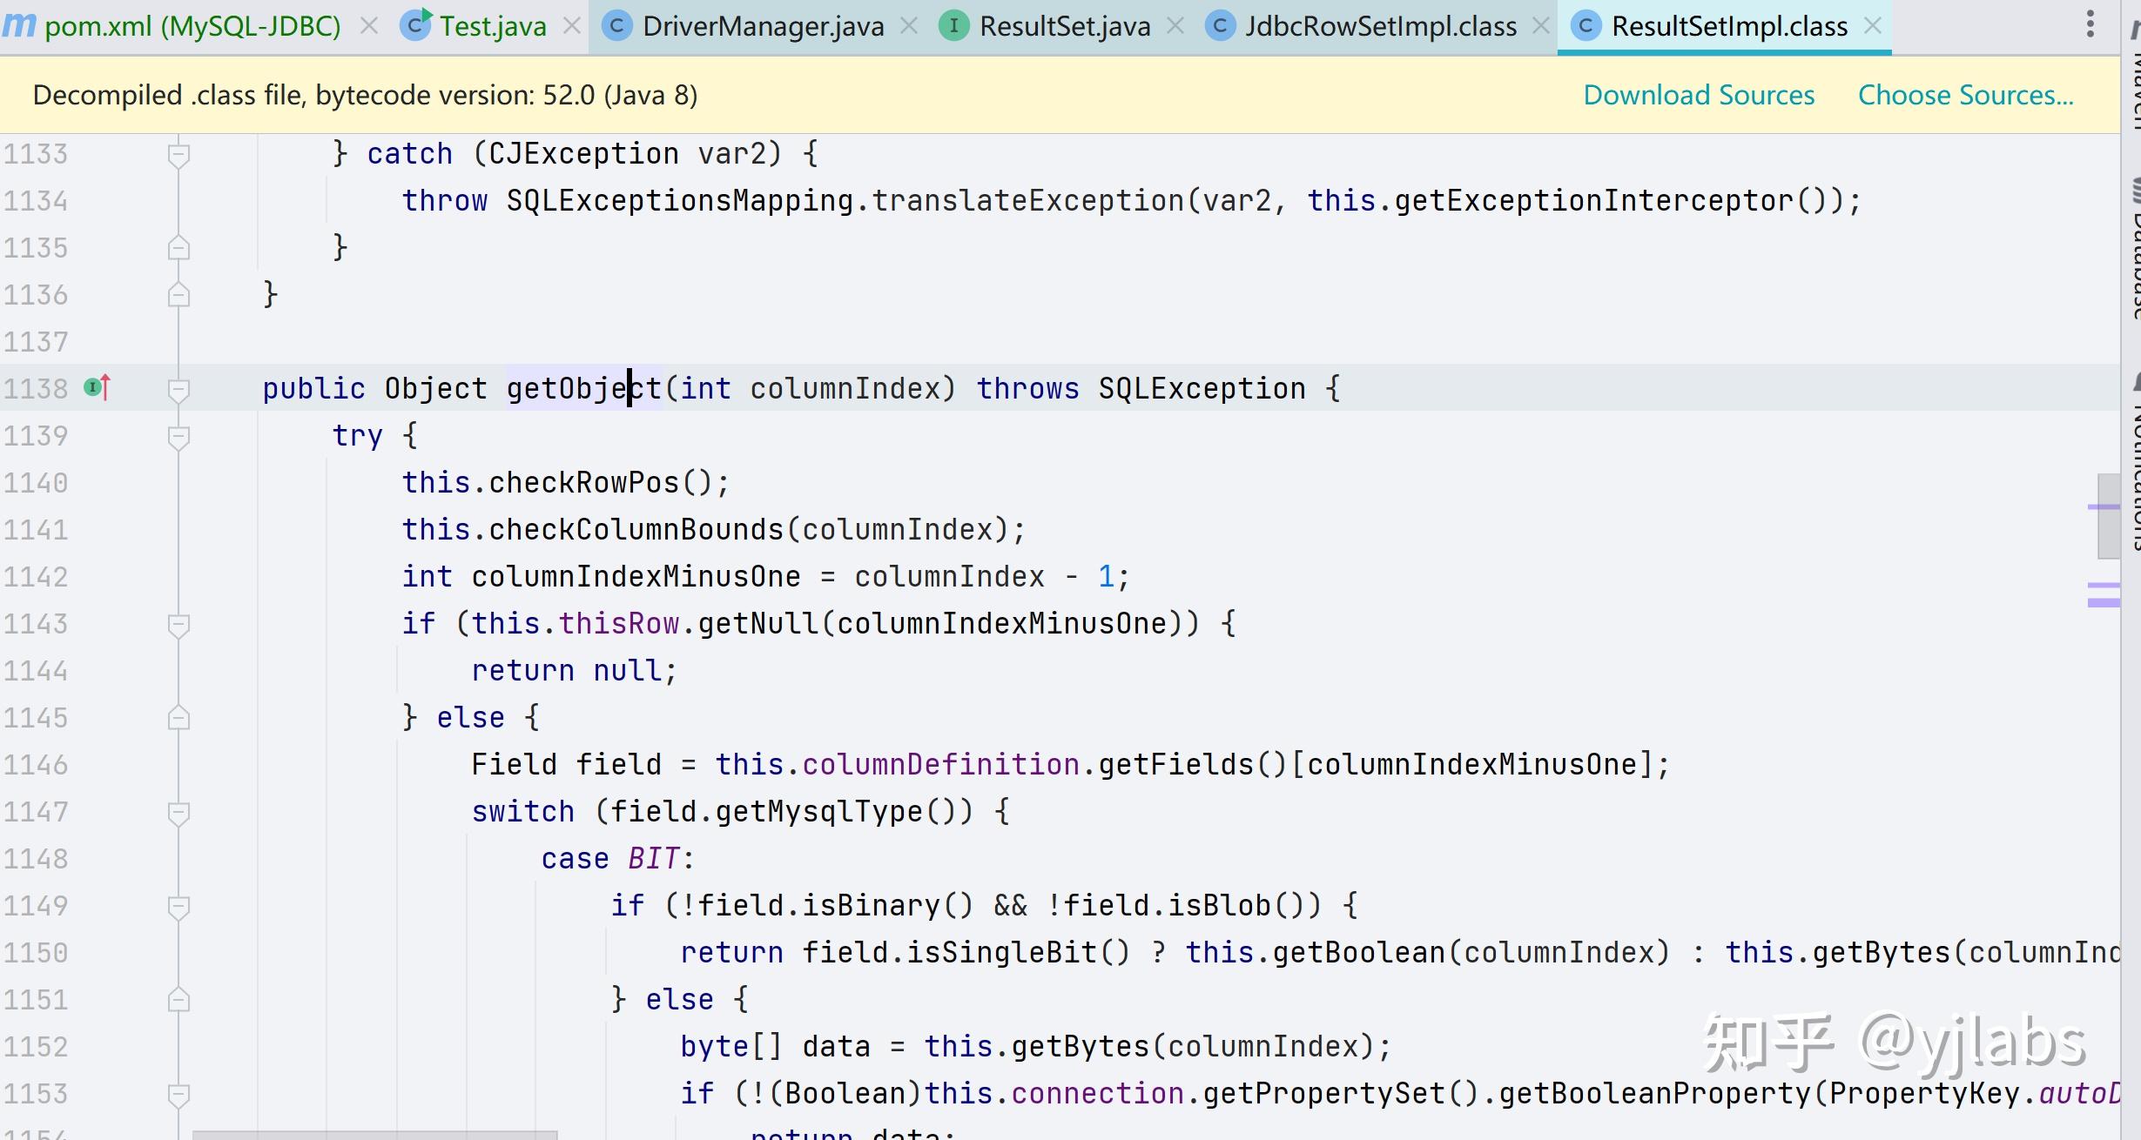Click the thisRow field on line 1143

pos(618,623)
